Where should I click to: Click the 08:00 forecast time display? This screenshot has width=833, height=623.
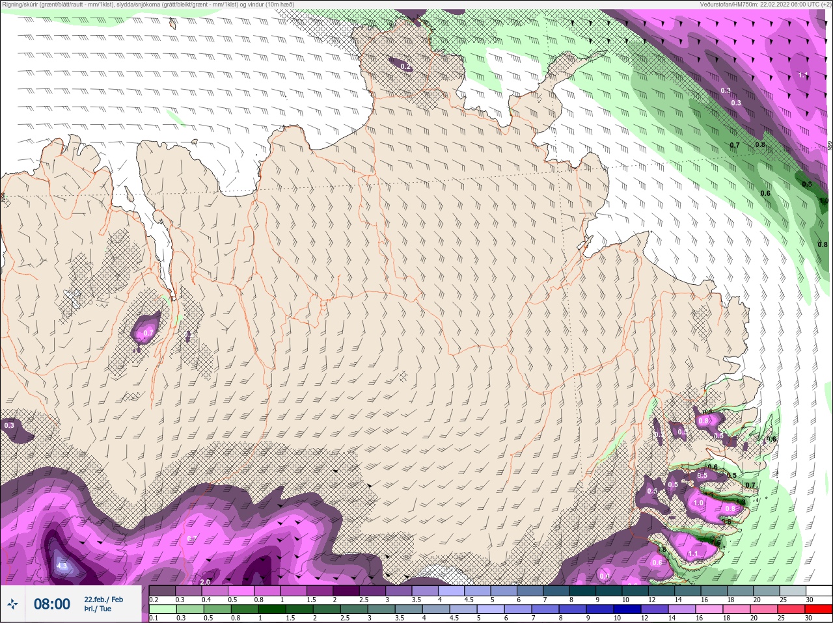point(52,604)
